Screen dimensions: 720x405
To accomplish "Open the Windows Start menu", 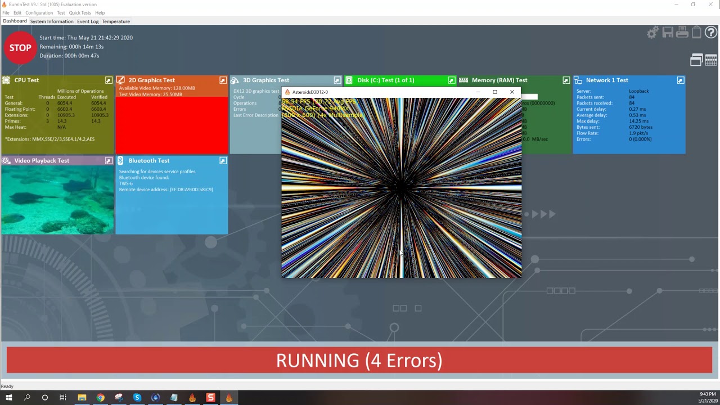I will [x=9, y=398].
